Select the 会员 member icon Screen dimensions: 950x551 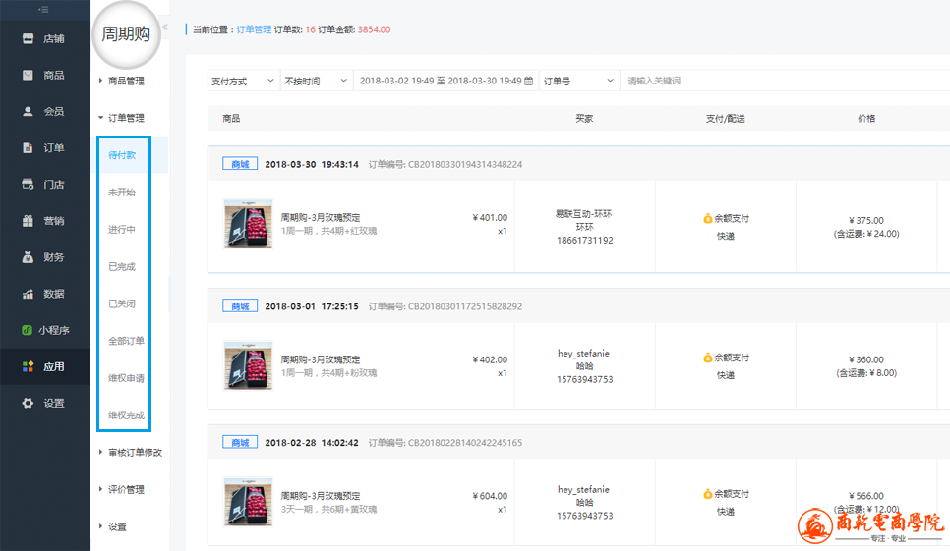(x=29, y=111)
